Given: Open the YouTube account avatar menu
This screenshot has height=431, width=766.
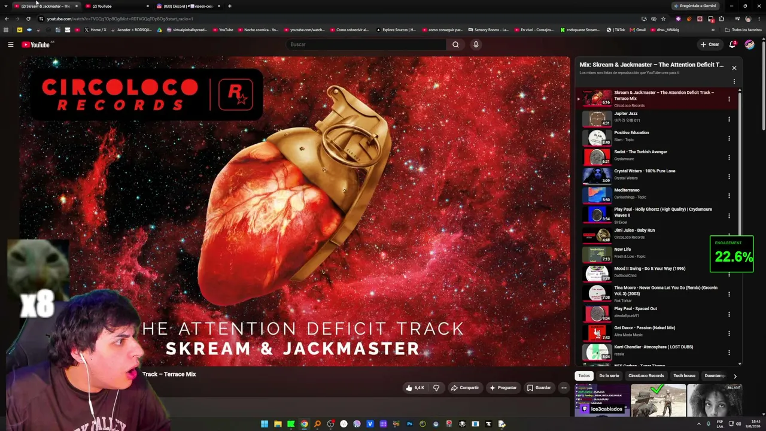Looking at the screenshot, I should coord(749,44).
